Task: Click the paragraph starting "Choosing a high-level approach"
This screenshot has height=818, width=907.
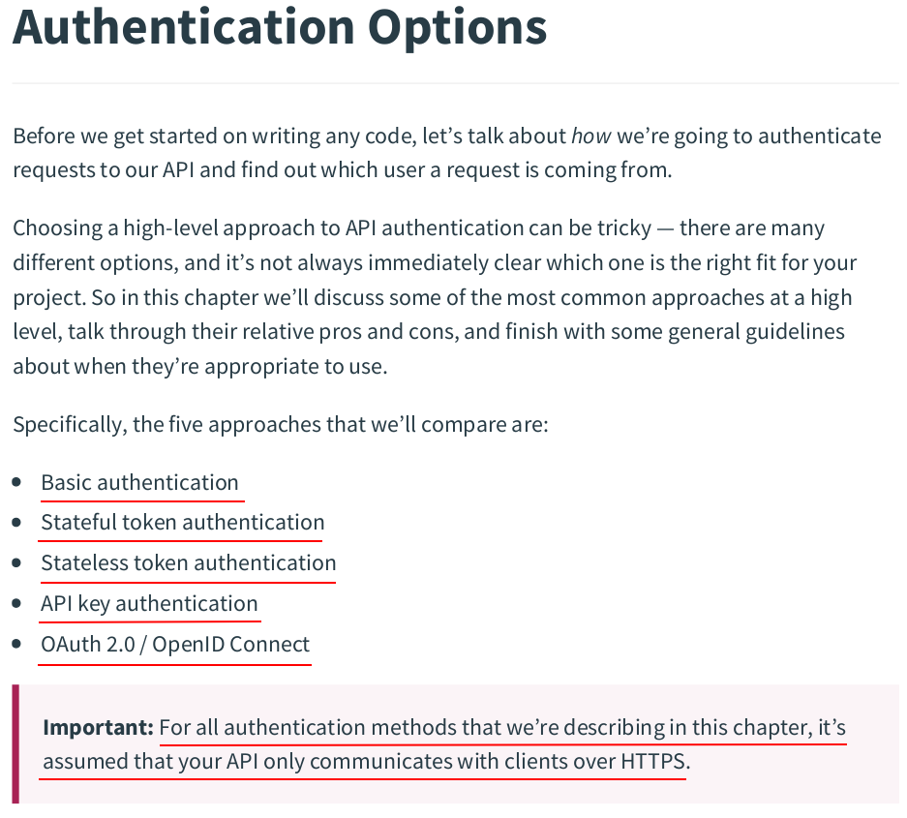Action: pyautogui.click(x=435, y=297)
